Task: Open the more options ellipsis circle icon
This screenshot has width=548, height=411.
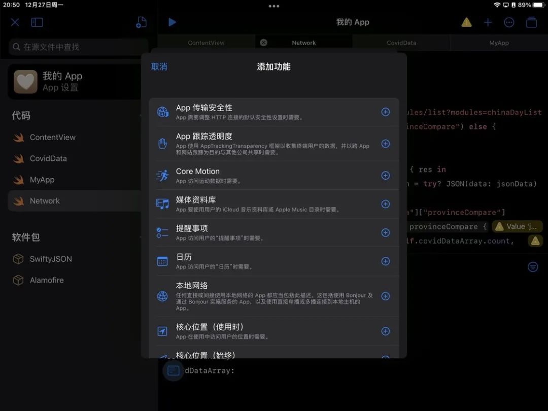Action: [x=509, y=22]
